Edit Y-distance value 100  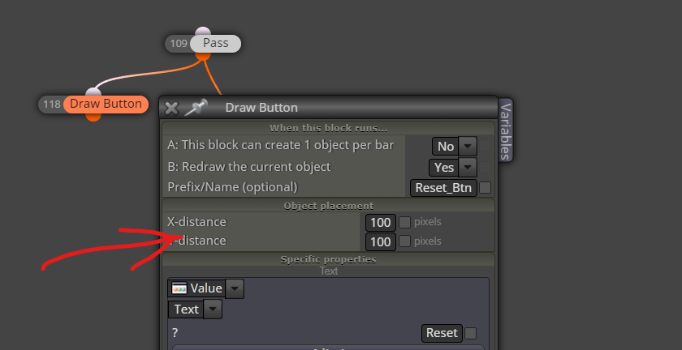click(x=381, y=242)
